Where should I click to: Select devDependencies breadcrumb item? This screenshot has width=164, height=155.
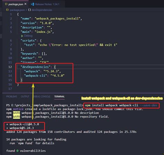click(x=42, y=10)
